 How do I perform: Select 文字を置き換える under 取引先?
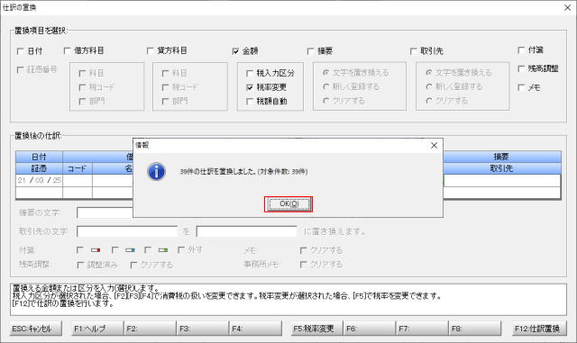coord(429,73)
